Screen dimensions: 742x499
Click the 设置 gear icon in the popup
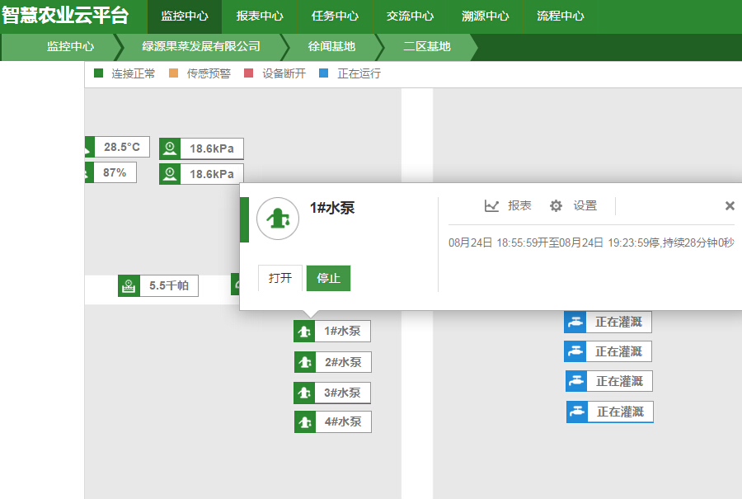pyautogui.click(x=556, y=205)
